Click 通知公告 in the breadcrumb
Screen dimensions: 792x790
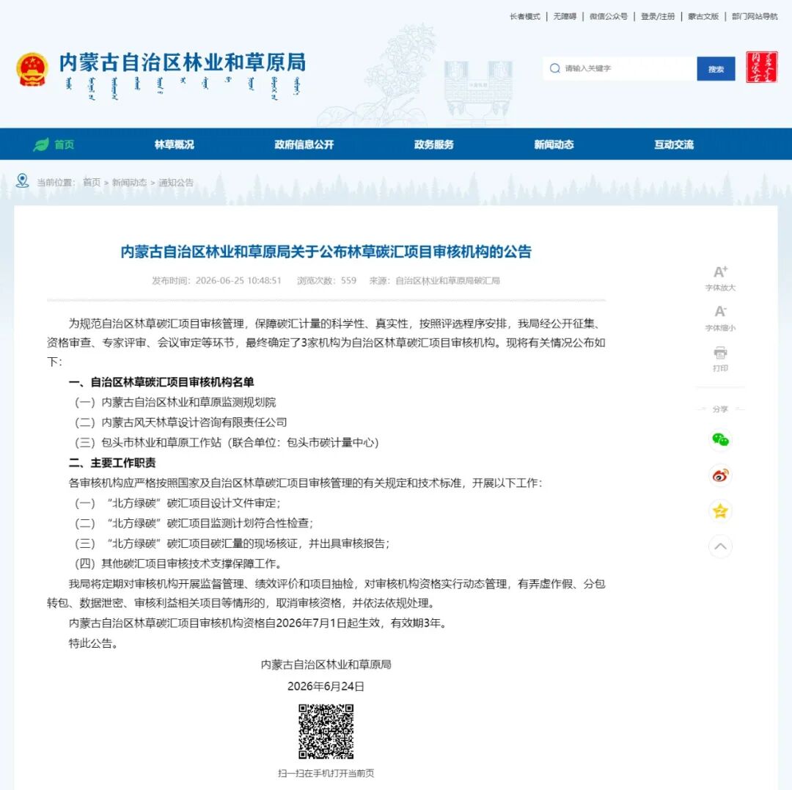tap(176, 183)
